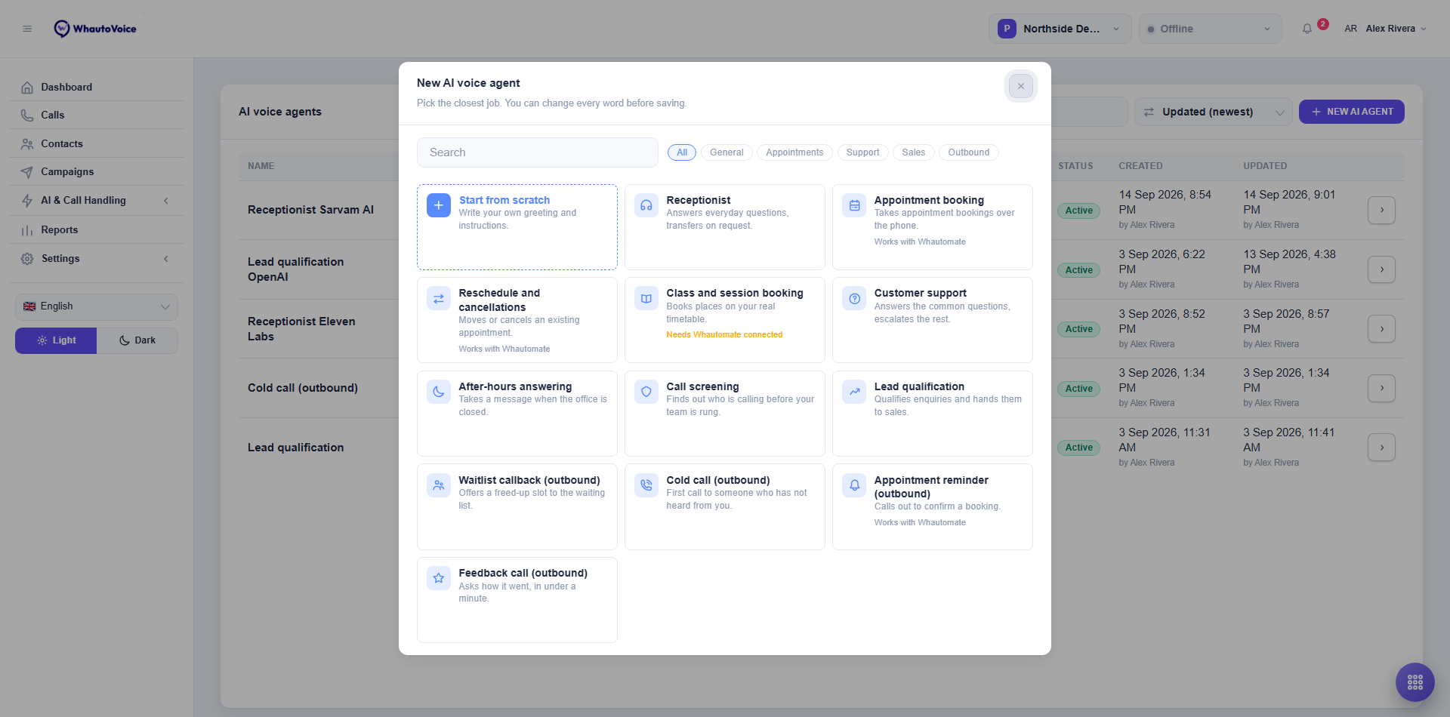This screenshot has height=717, width=1450.
Task: Click the Cold call phone icon
Action: click(646, 485)
